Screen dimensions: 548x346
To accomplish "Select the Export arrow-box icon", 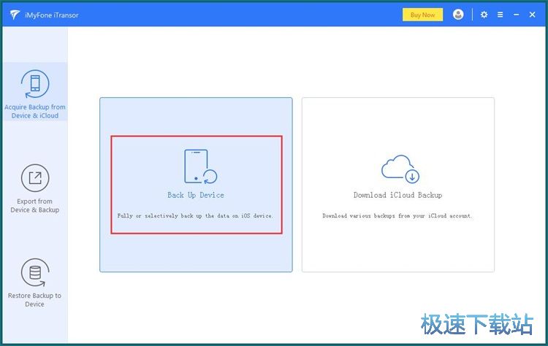I will pos(35,178).
